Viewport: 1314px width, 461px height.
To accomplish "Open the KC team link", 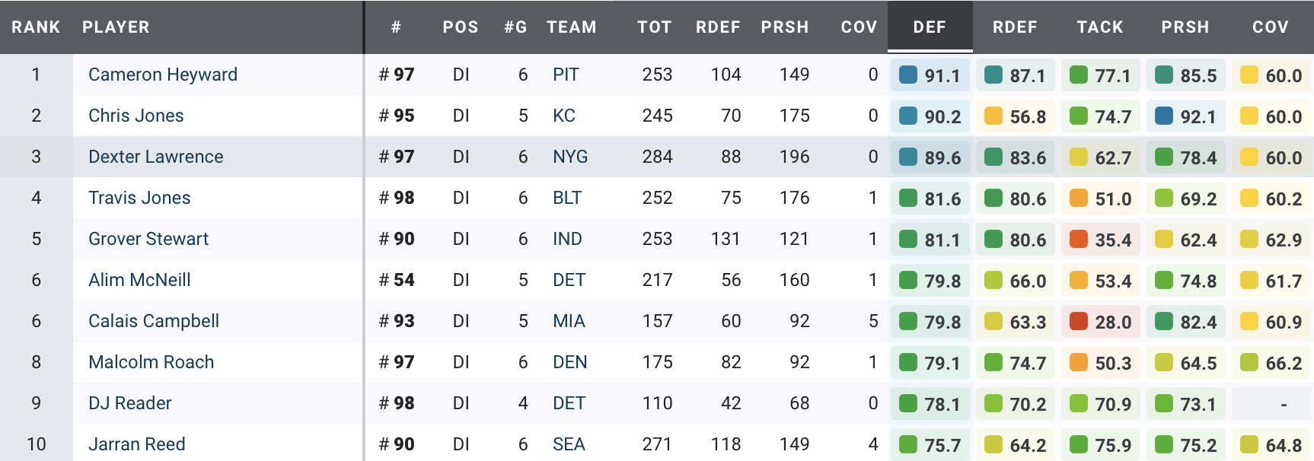I will pos(563,116).
